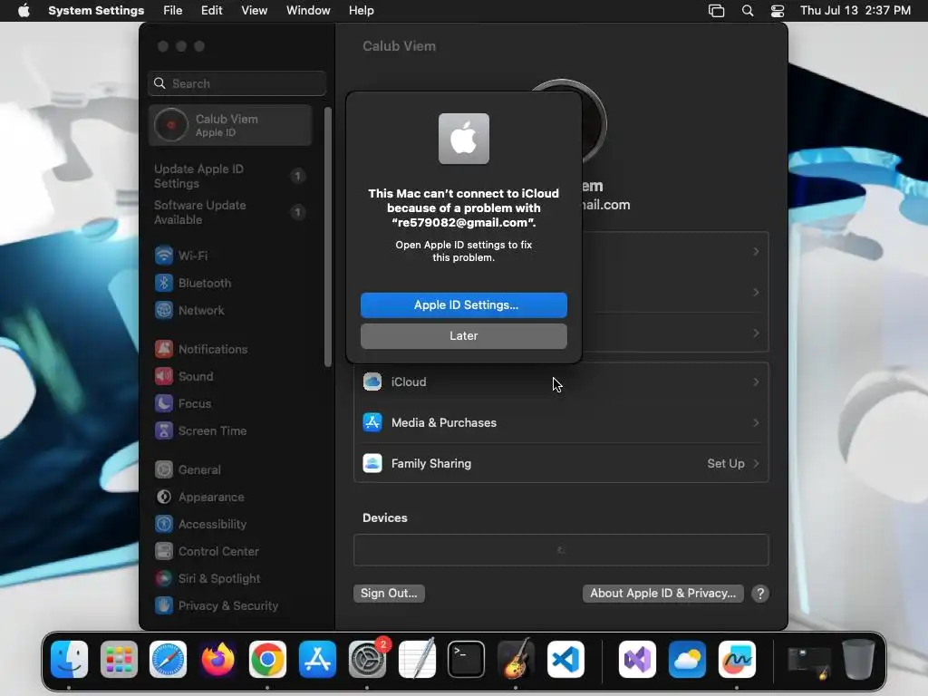Open the Edit menu
This screenshot has width=928, height=696.
coord(211,11)
